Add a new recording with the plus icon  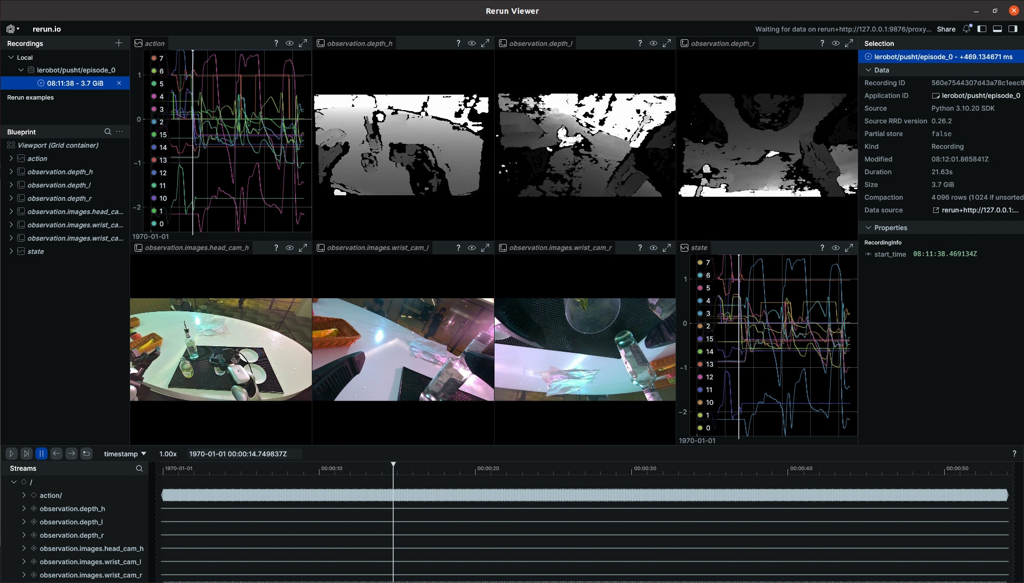[x=119, y=43]
